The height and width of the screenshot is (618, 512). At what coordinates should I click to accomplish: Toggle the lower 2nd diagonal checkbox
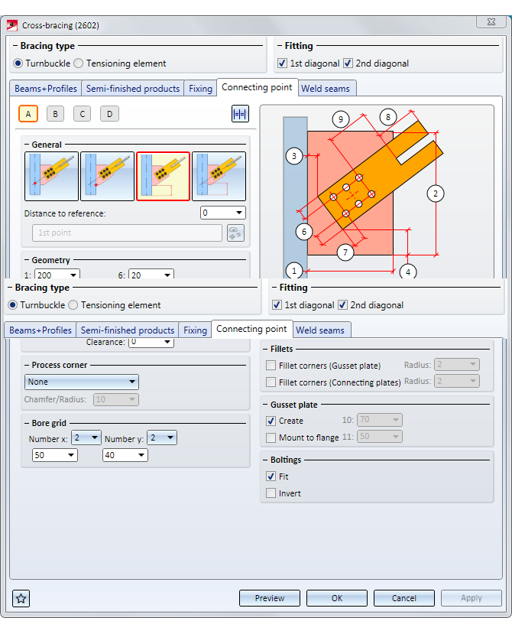click(342, 304)
